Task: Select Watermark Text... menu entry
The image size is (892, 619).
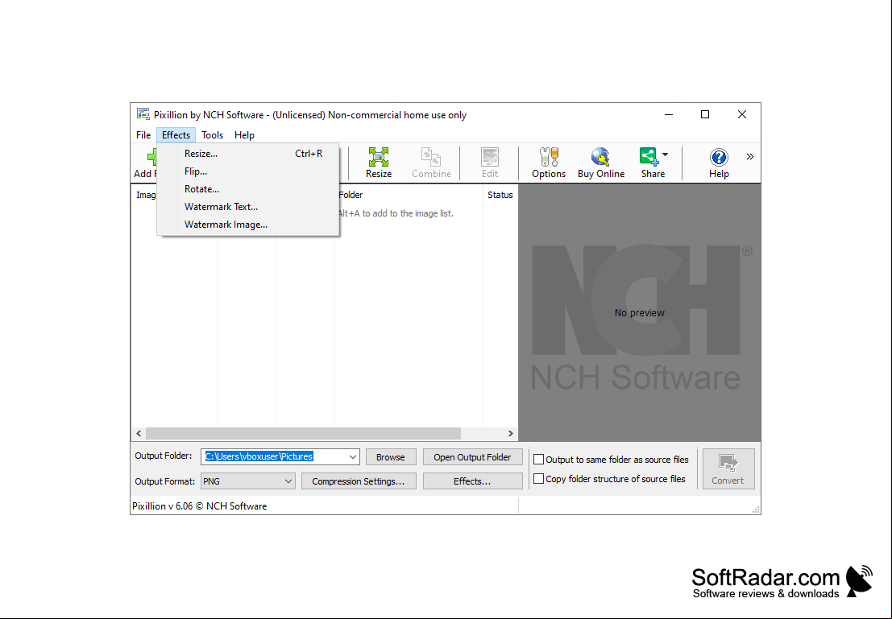Action: point(248,206)
